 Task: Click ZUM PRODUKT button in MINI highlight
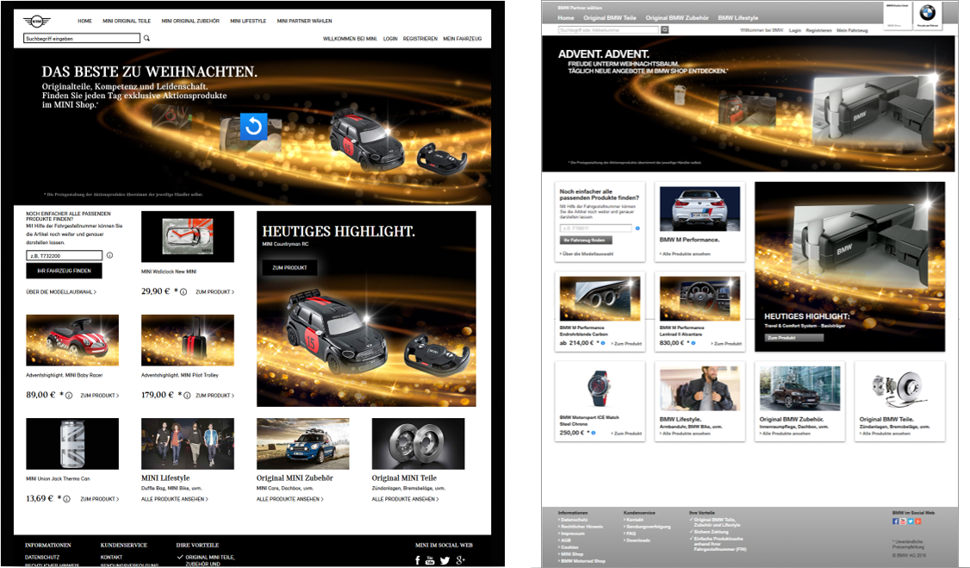(x=289, y=268)
